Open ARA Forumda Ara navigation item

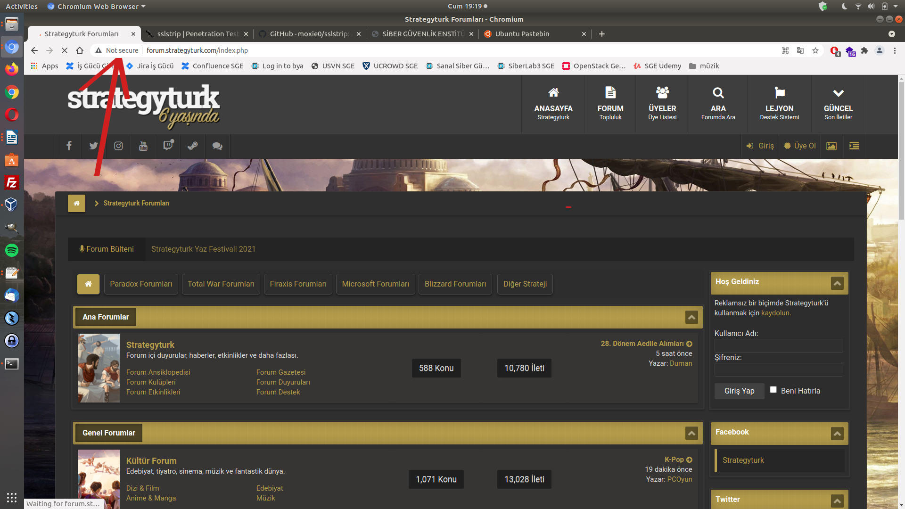(718, 105)
